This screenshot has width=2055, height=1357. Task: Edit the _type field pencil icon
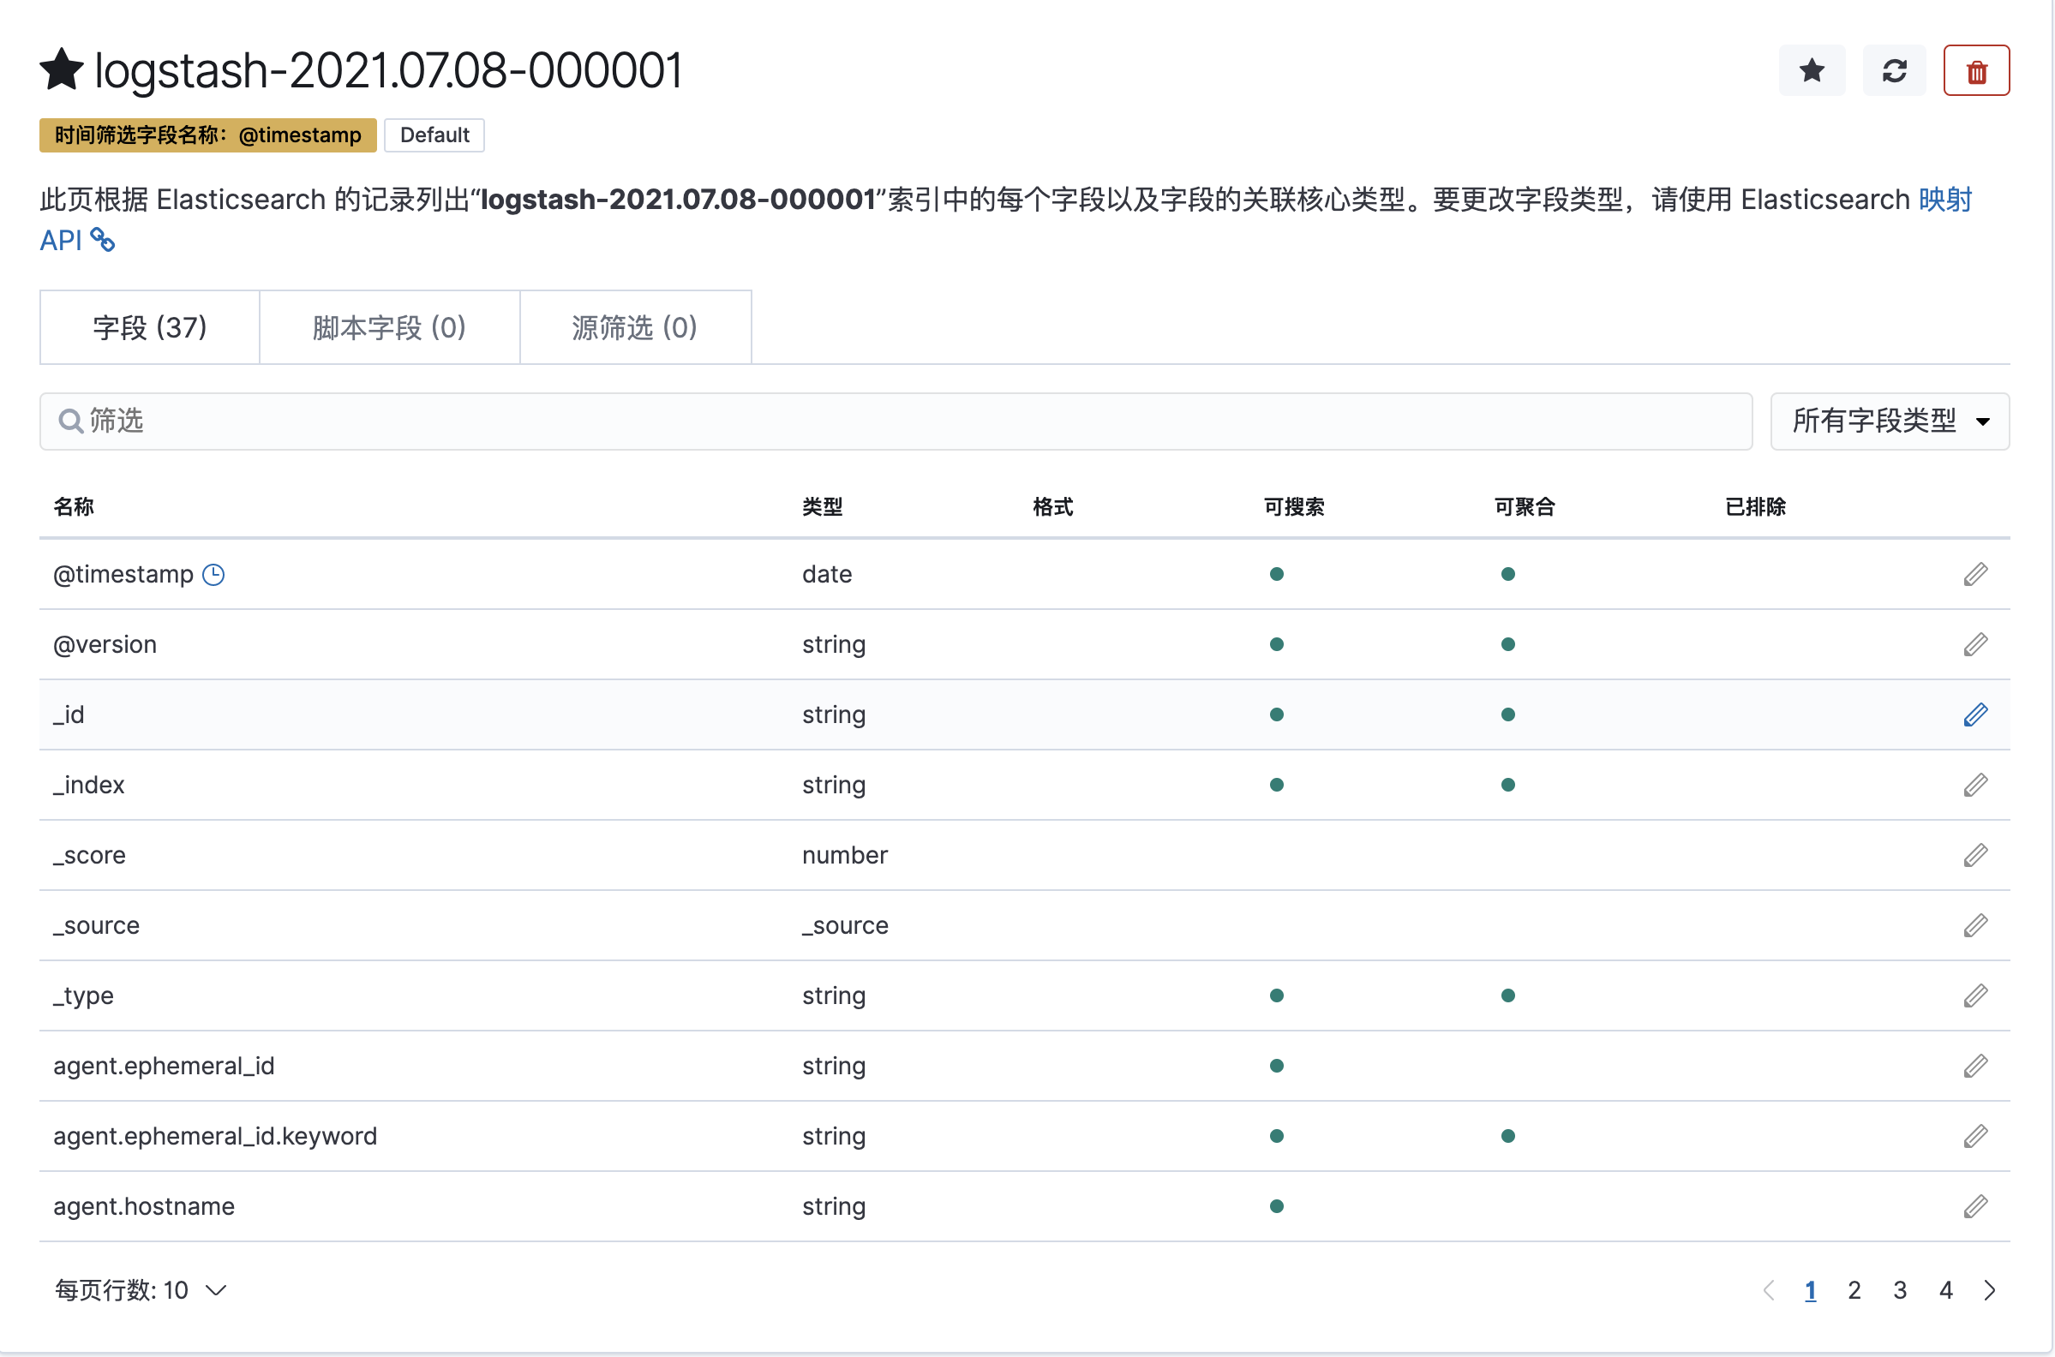pyautogui.click(x=1975, y=995)
